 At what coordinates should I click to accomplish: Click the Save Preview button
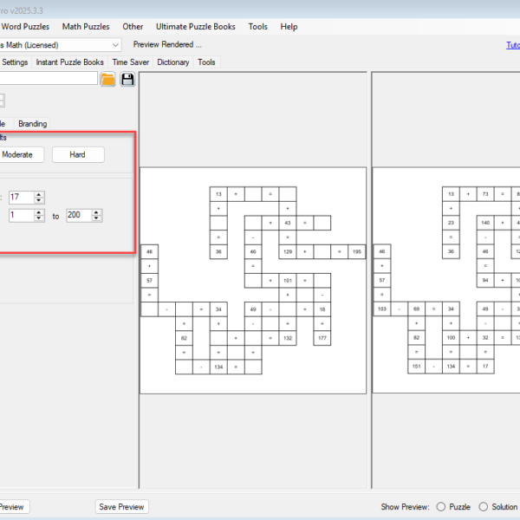click(x=121, y=507)
